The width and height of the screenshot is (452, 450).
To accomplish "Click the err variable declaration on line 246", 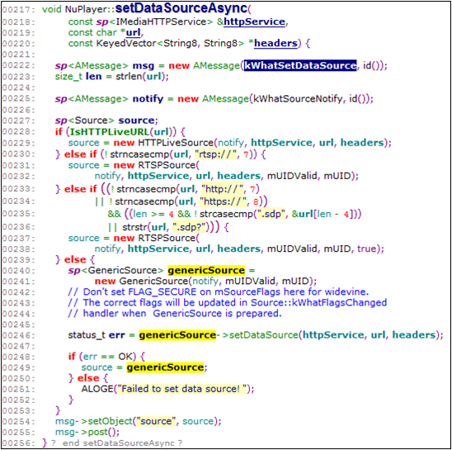I will point(117,335).
